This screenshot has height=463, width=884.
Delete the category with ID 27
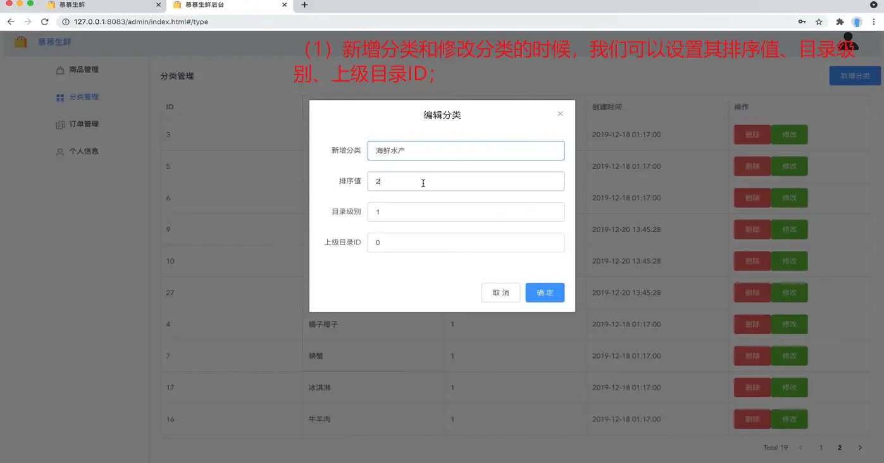[752, 292]
